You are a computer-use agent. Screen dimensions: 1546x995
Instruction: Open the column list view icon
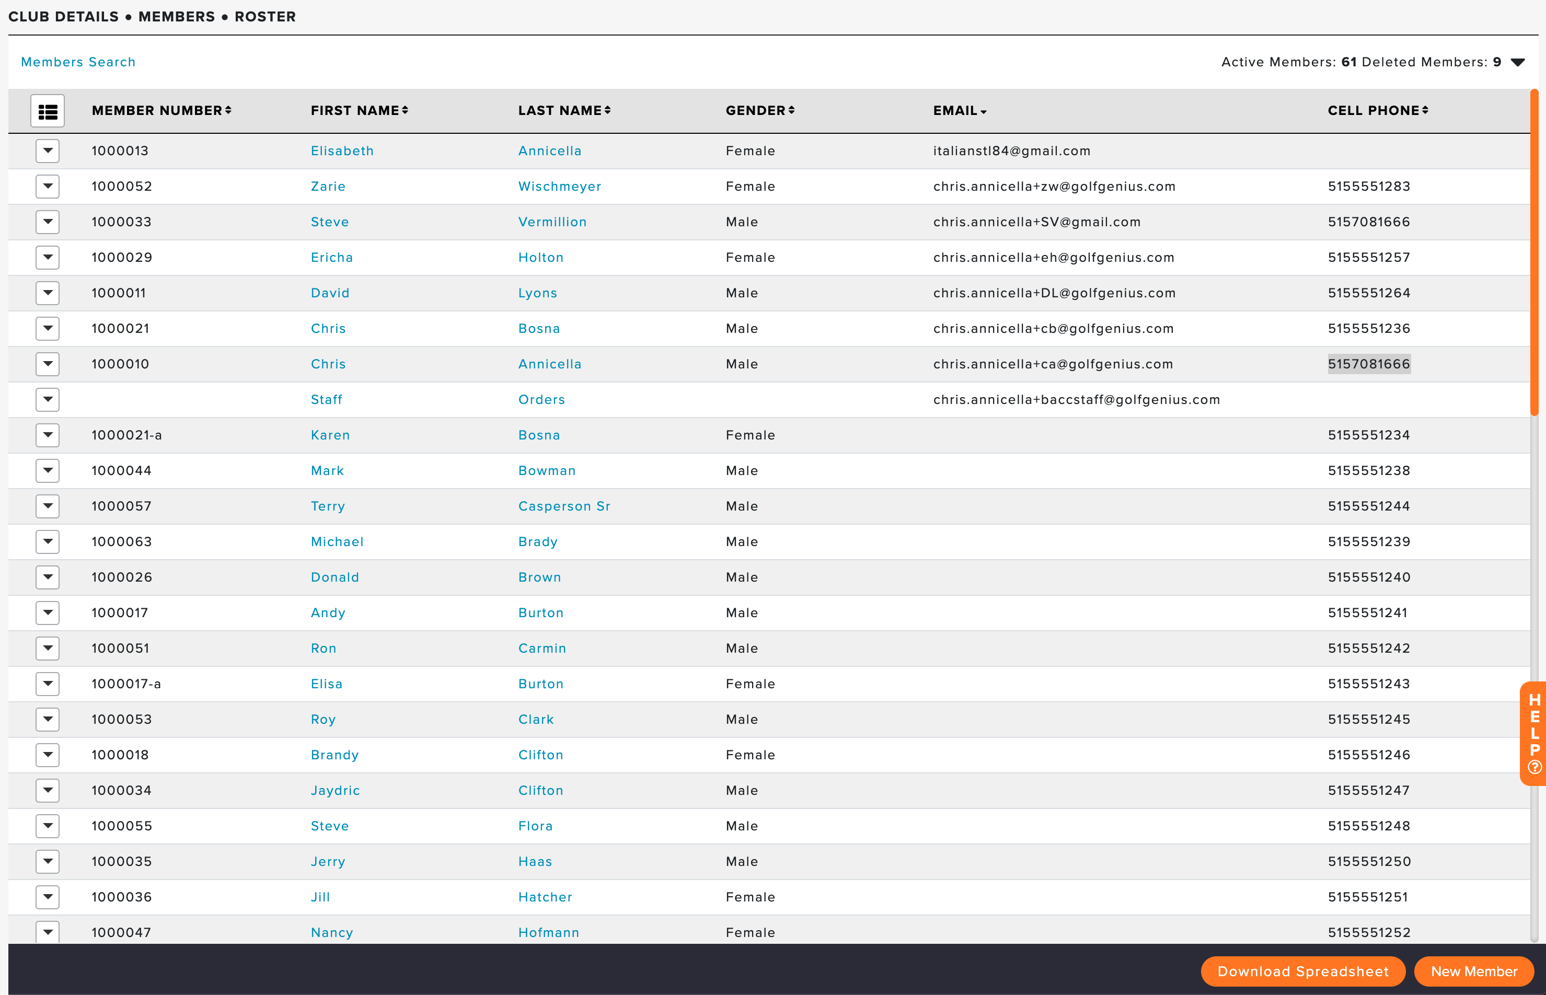coord(48,111)
